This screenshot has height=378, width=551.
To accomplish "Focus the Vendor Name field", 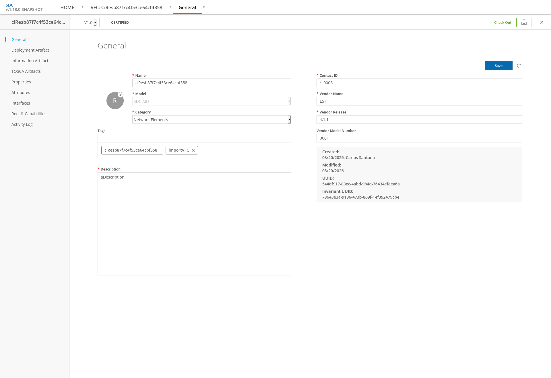I will [419, 101].
